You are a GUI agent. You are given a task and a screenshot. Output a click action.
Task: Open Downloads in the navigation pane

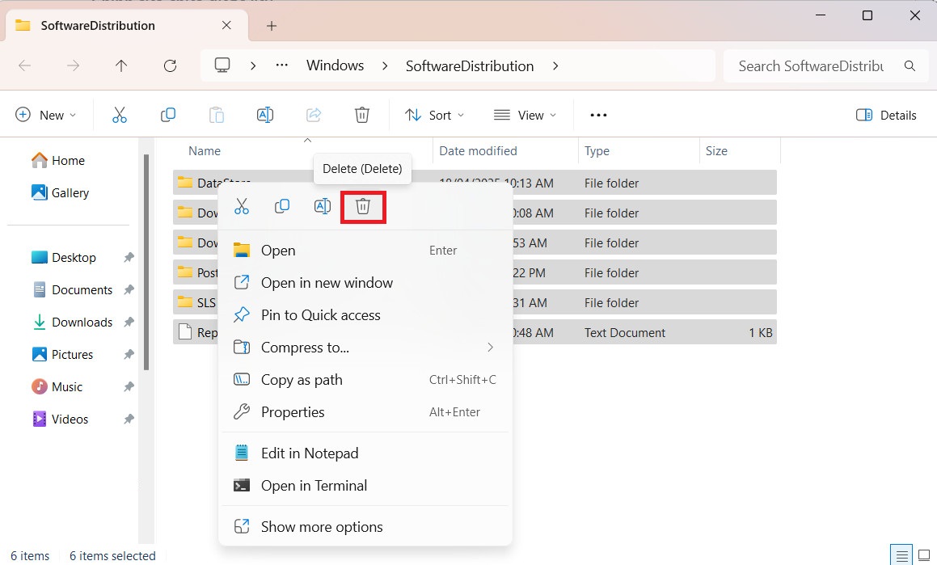(72, 322)
